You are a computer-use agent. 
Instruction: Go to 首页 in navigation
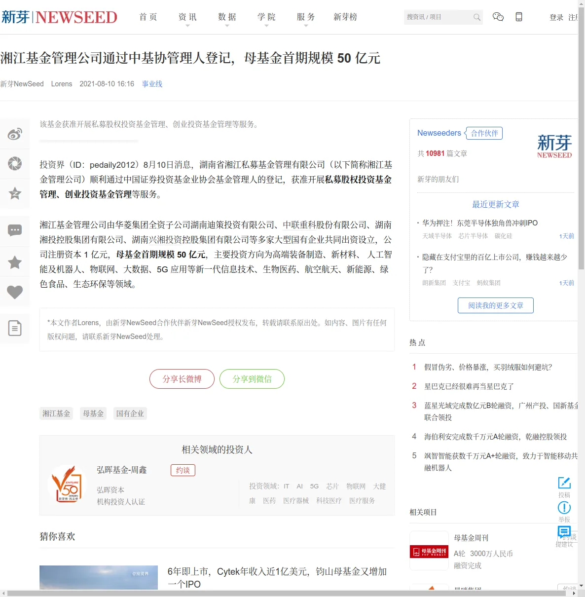click(148, 17)
